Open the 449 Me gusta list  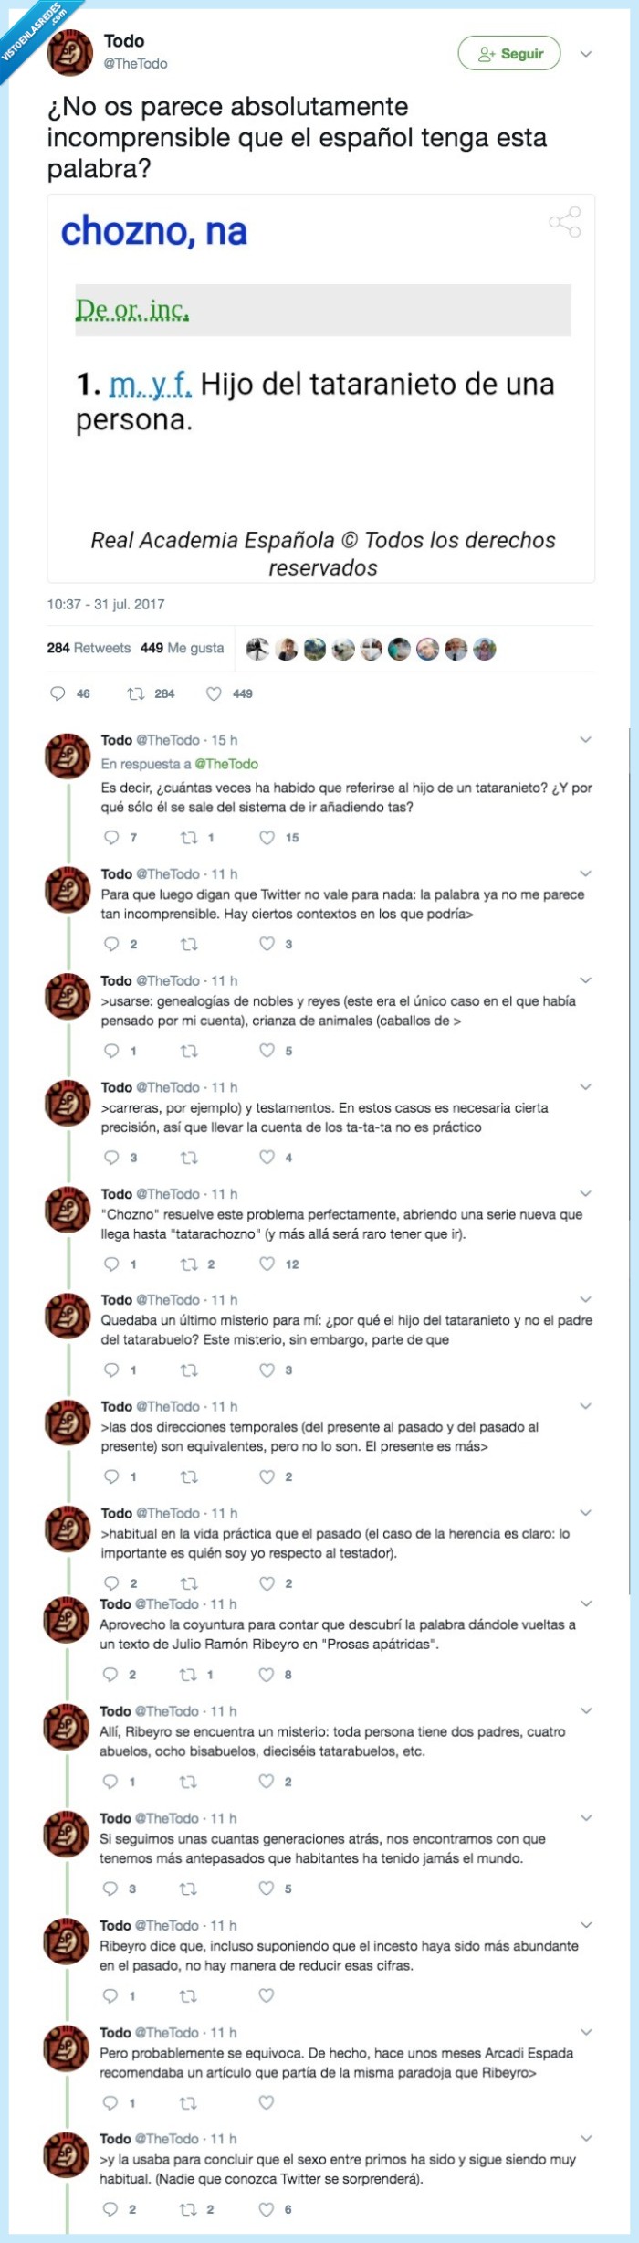pos(182,648)
